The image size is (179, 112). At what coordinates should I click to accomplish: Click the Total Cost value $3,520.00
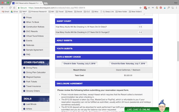(128, 75)
